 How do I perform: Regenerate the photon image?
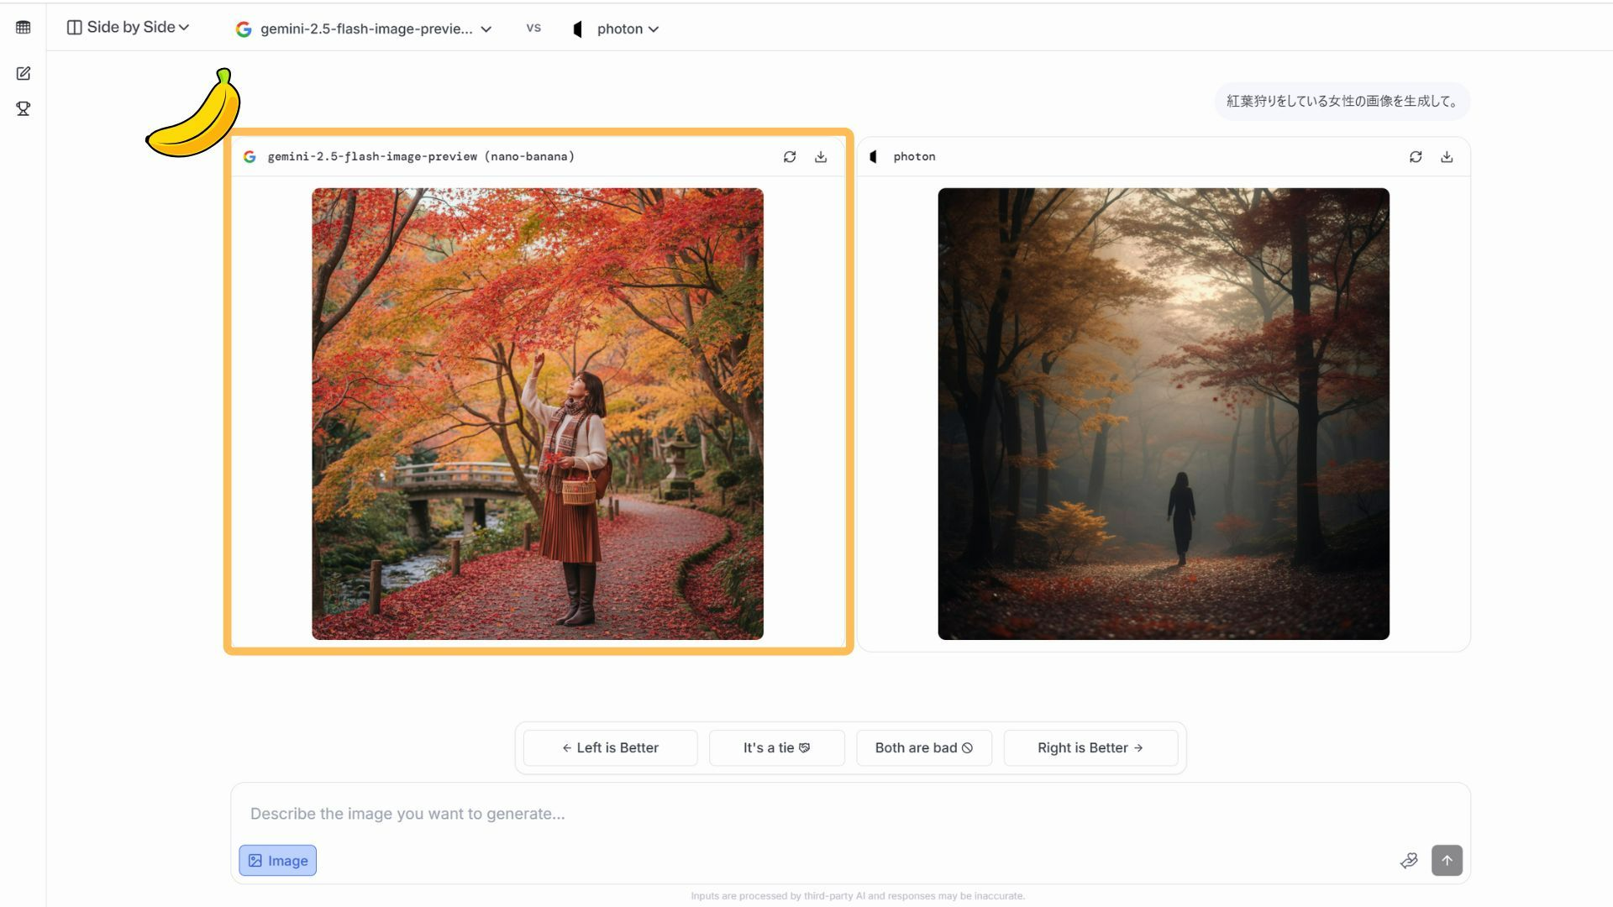click(x=1416, y=157)
